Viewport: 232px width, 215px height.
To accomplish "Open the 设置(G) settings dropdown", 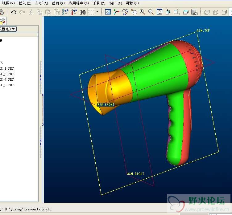I will 8,29.
